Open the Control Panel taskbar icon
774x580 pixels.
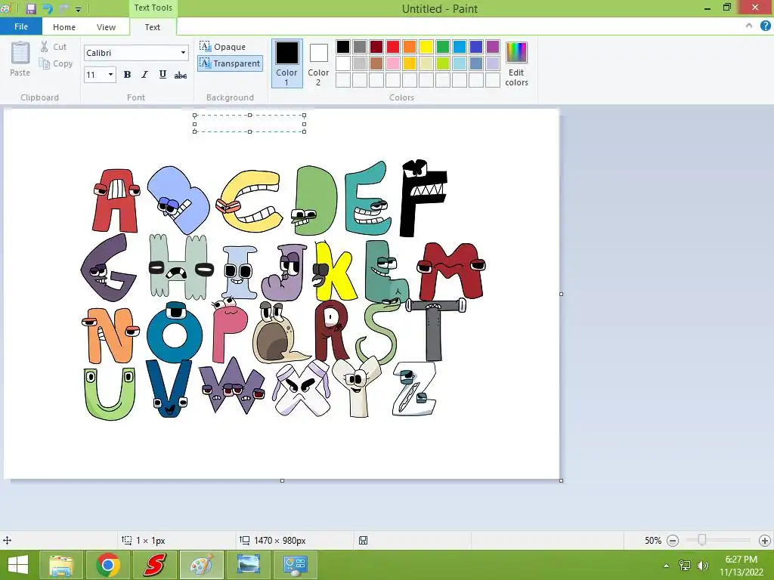tap(296, 565)
